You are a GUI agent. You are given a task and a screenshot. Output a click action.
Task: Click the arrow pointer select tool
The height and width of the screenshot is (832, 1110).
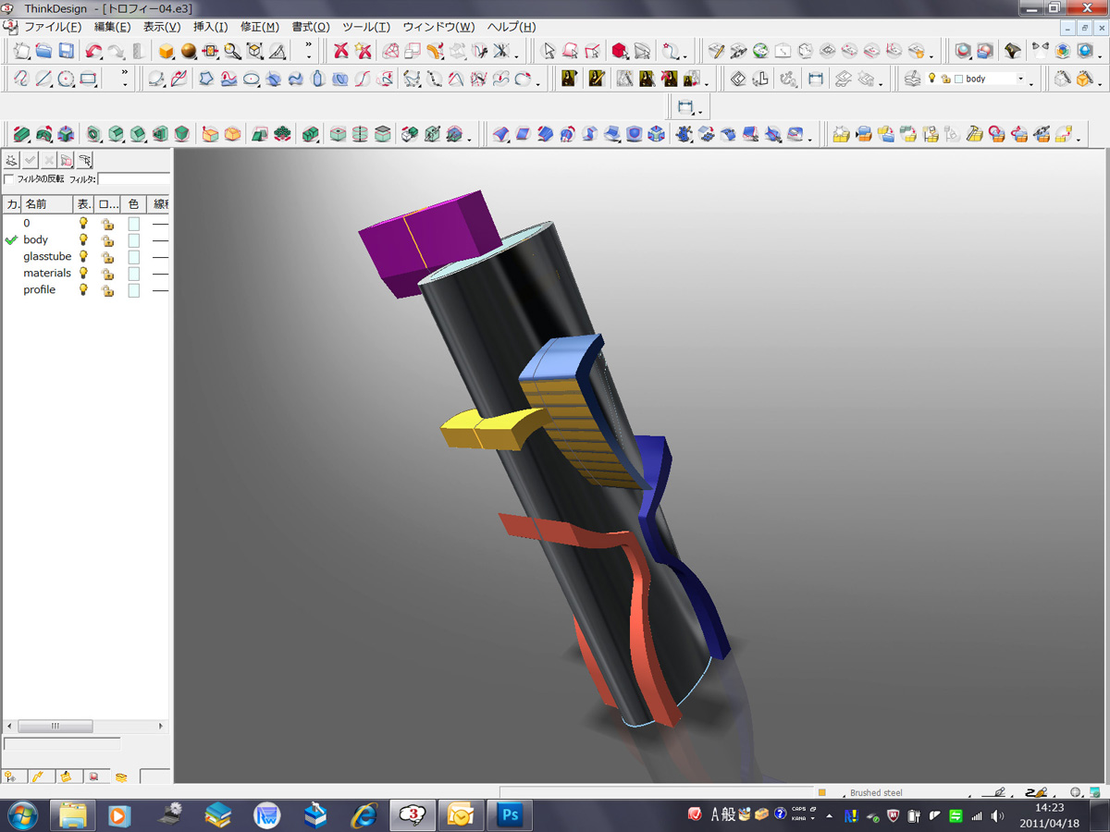pos(549,51)
